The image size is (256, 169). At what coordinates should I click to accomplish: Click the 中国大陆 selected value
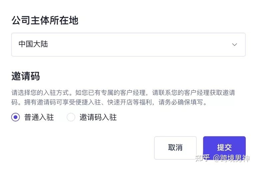click(33, 44)
